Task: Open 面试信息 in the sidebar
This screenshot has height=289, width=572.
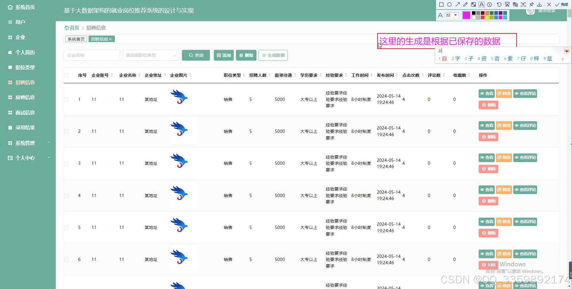Action: 21,113
